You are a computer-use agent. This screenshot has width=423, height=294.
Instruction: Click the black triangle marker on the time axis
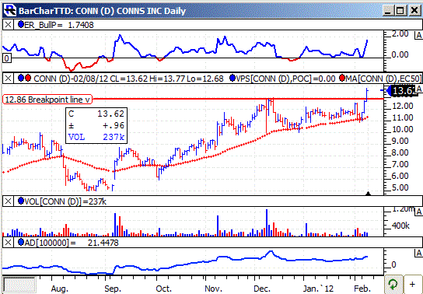[x=369, y=194]
